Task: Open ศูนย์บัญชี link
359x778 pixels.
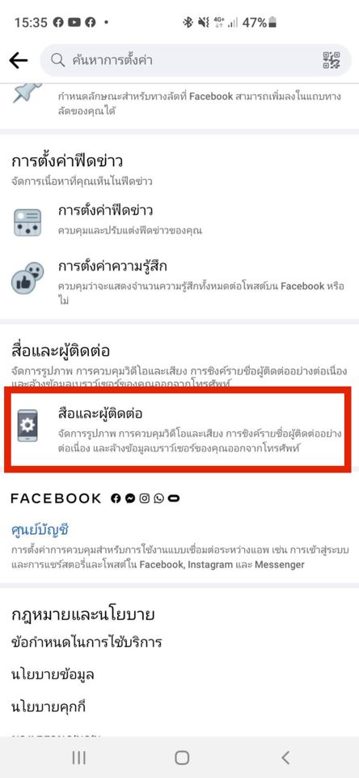Action: pos(39,530)
